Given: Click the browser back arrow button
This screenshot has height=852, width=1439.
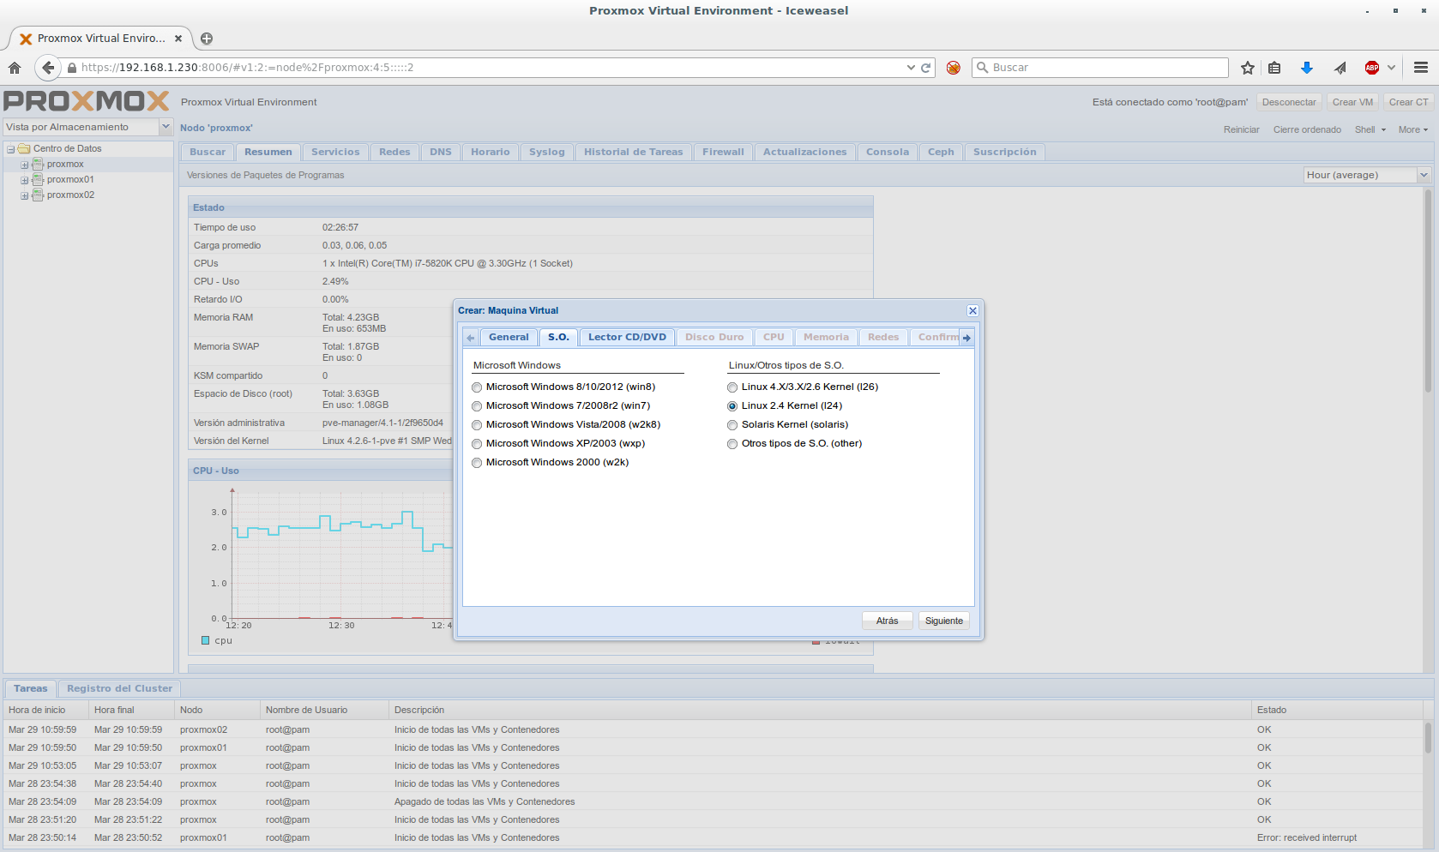Looking at the screenshot, I should pyautogui.click(x=48, y=68).
